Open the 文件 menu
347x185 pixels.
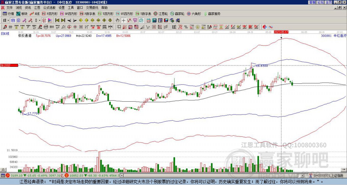[x=9, y=8]
